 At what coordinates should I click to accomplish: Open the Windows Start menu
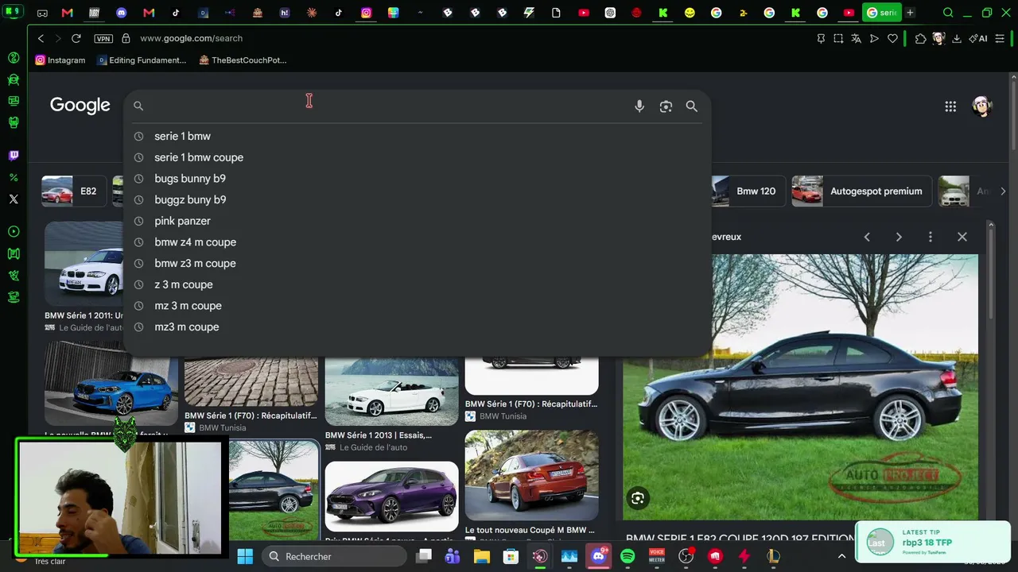click(245, 556)
